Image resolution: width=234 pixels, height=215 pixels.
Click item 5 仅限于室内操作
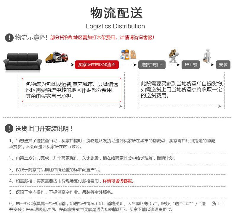61,192
